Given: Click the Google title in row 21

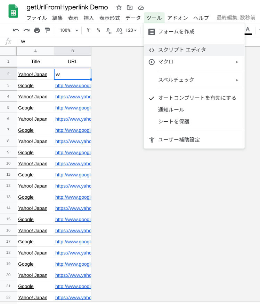Looking at the screenshot, I should click(x=26, y=286).
